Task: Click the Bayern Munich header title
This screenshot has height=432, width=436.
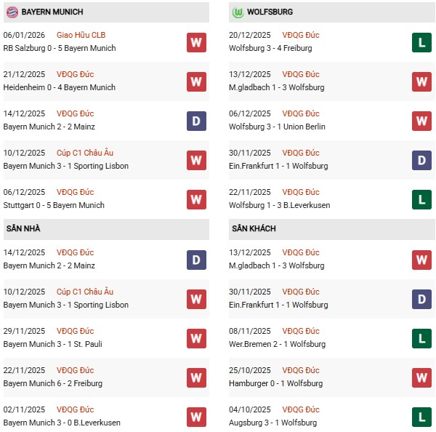Action: [52, 12]
